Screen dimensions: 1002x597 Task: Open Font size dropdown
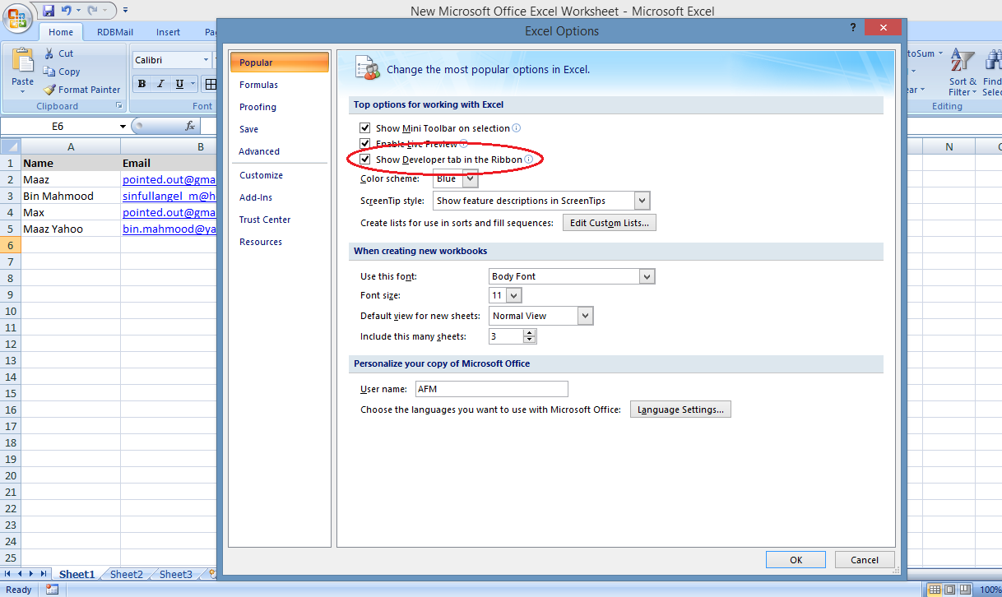[x=514, y=295]
